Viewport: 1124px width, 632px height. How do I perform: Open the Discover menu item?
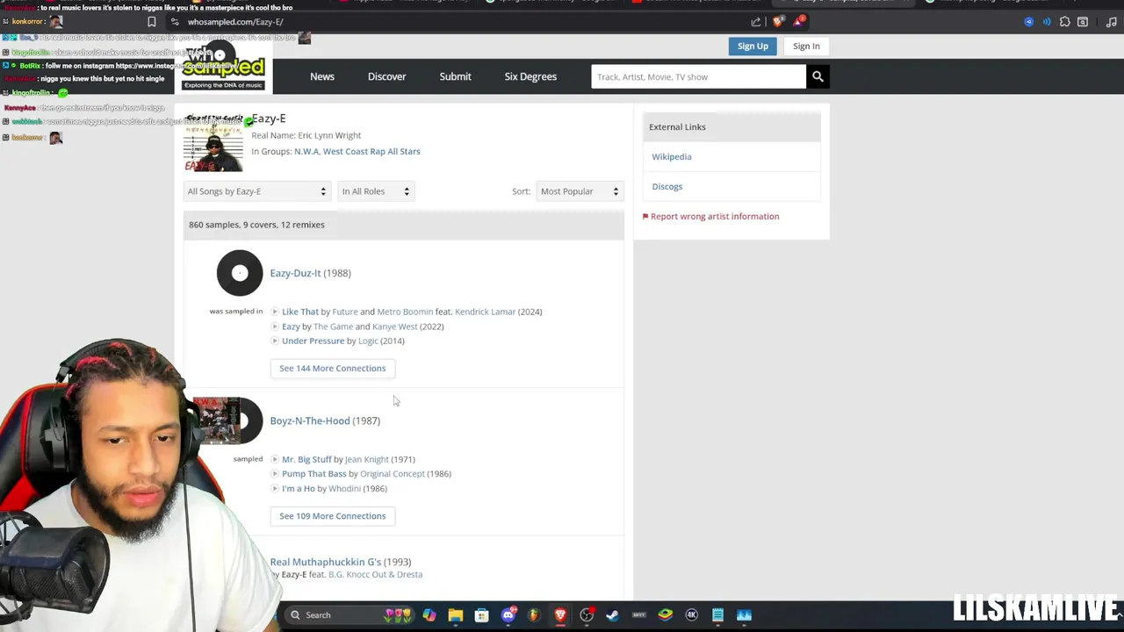point(386,76)
